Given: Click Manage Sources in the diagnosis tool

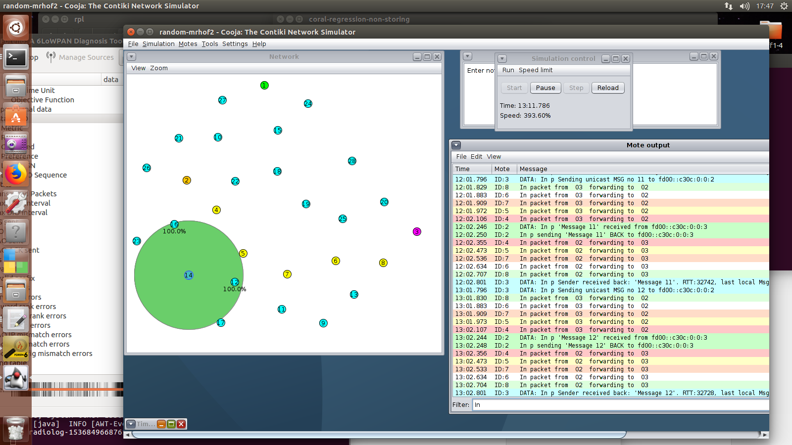Looking at the screenshot, I should 81,57.
